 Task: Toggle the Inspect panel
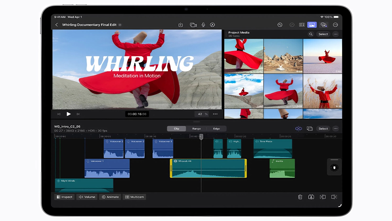coord(64,197)
